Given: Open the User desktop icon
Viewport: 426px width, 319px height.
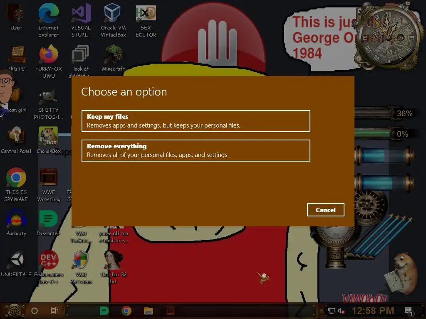Looking at the screenshot, I should click(16, 17).
